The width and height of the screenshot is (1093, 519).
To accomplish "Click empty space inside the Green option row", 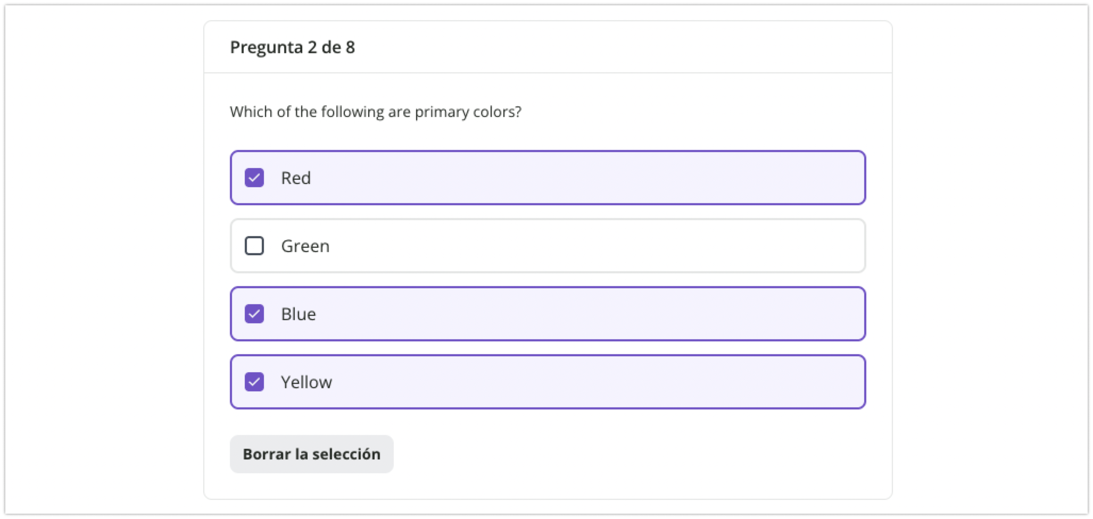I will point(585,246).
